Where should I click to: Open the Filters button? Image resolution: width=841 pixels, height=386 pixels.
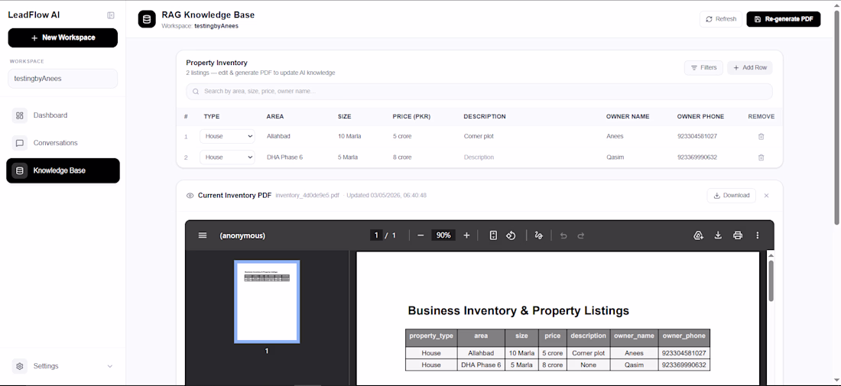(x=703, y=67)
